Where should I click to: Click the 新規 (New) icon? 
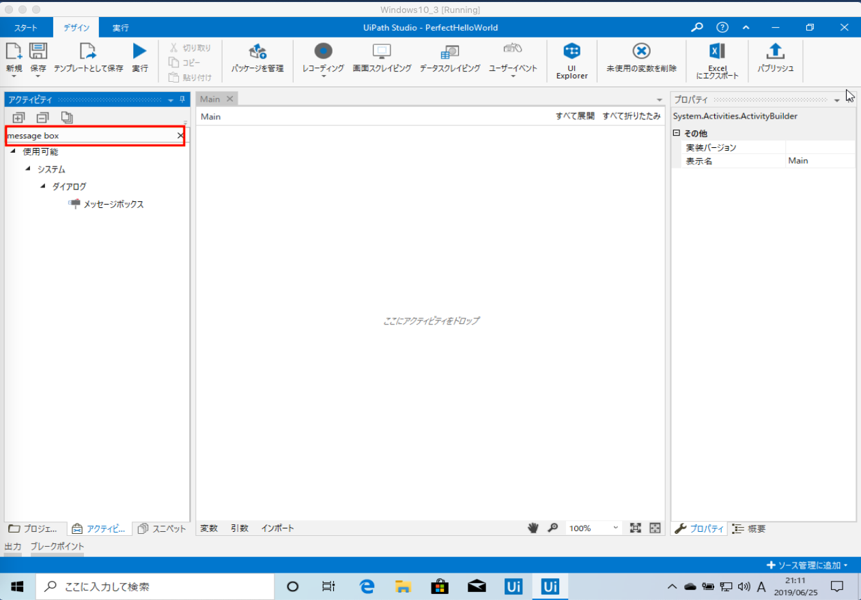14,51
